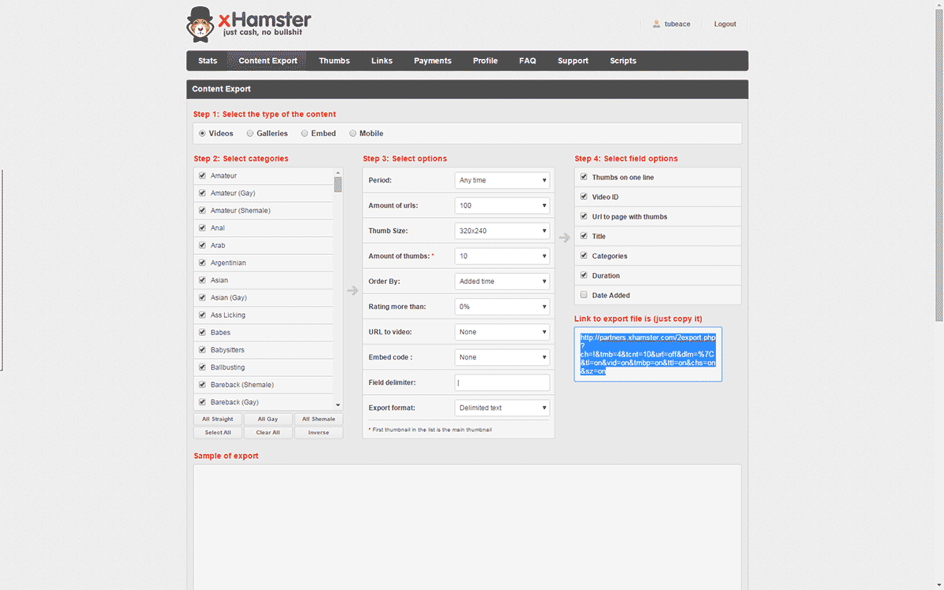Click the All Straight button

[218, 419]
